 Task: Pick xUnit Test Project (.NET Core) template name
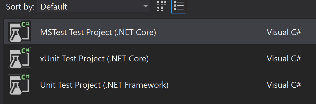tap(94, 59)
